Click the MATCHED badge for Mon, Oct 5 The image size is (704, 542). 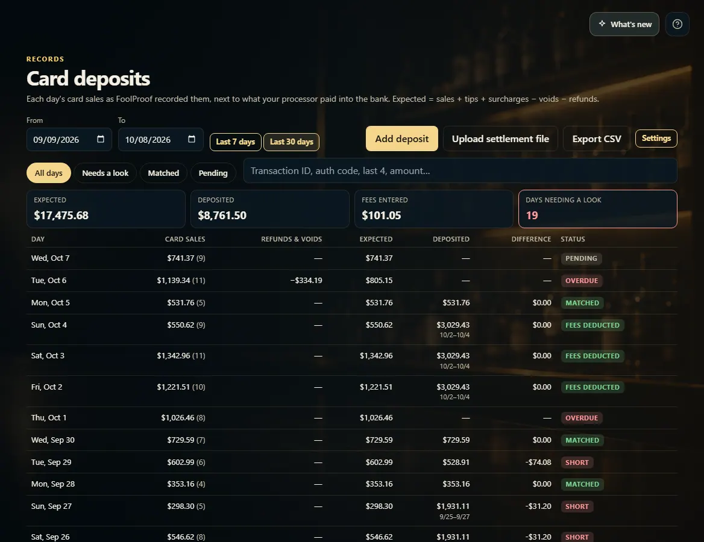click(x=582, y=303)
